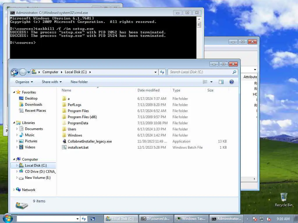Select the Program Files (x86) folder

[82, 117]
